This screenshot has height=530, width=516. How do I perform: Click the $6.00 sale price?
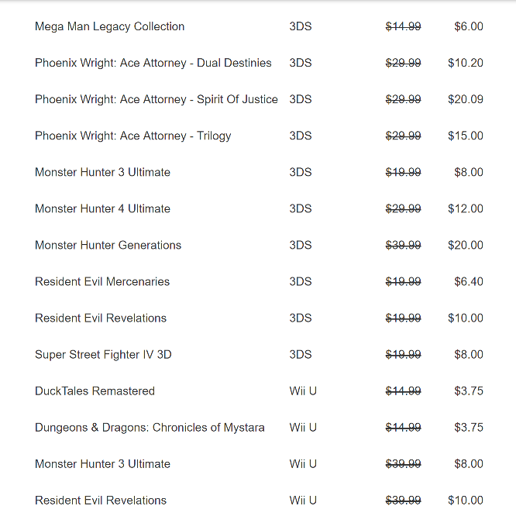pyautogui.click(x=468, y=26)
